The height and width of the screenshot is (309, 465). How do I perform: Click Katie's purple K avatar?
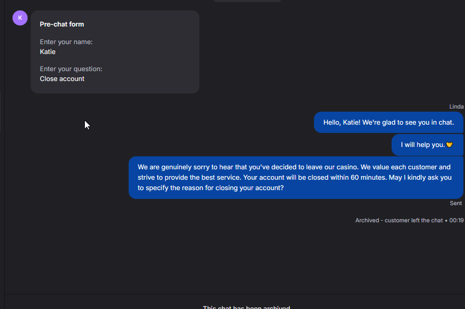point(20,18)
